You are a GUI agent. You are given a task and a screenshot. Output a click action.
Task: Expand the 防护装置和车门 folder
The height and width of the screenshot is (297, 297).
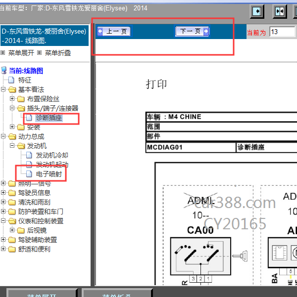coord(3,211)
